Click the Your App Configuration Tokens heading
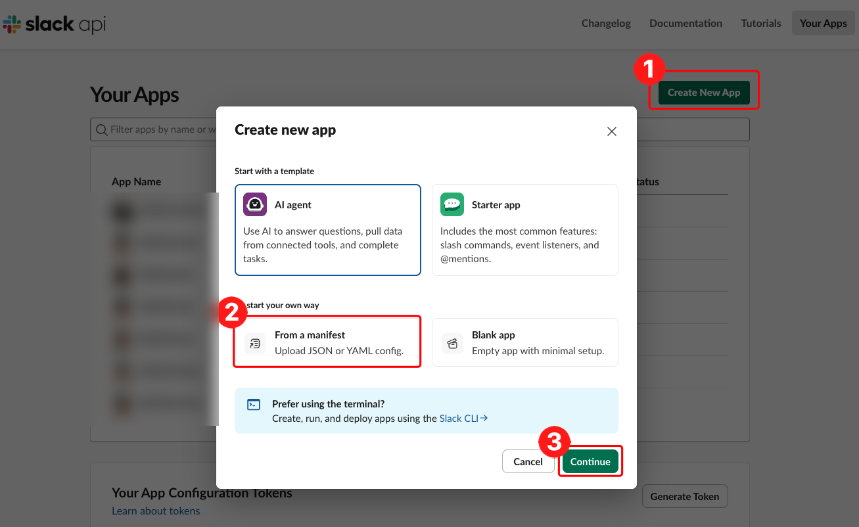Screen dimensions: 859x527 [202, 493]
